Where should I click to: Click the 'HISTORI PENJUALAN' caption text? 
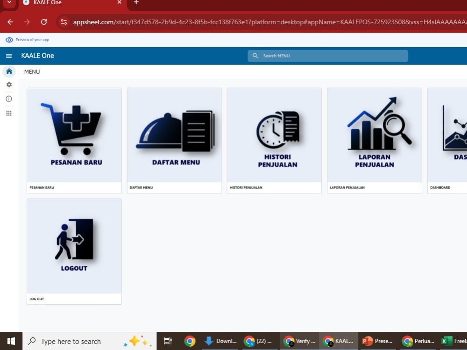[246, 188]
